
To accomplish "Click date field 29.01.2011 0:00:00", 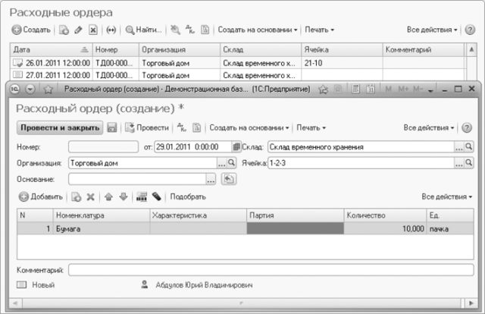I will pyautogui.click(x=192, y=147).
